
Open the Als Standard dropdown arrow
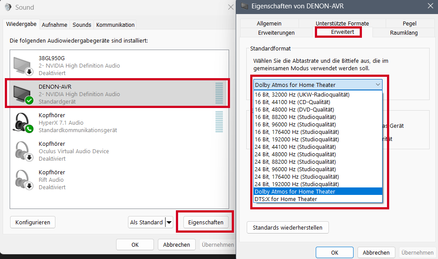[169, 223]
